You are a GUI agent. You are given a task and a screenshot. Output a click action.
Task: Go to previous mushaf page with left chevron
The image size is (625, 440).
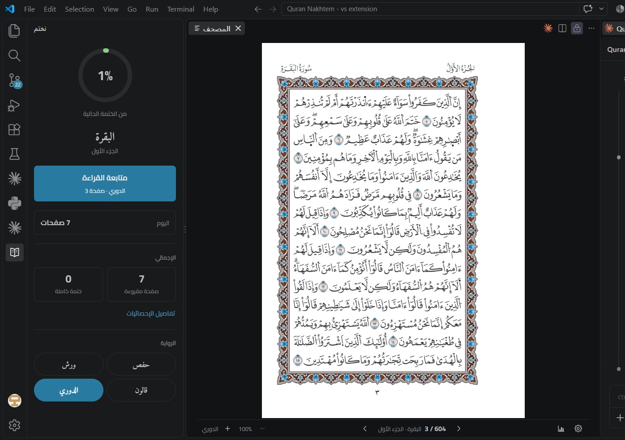(365, 429)
